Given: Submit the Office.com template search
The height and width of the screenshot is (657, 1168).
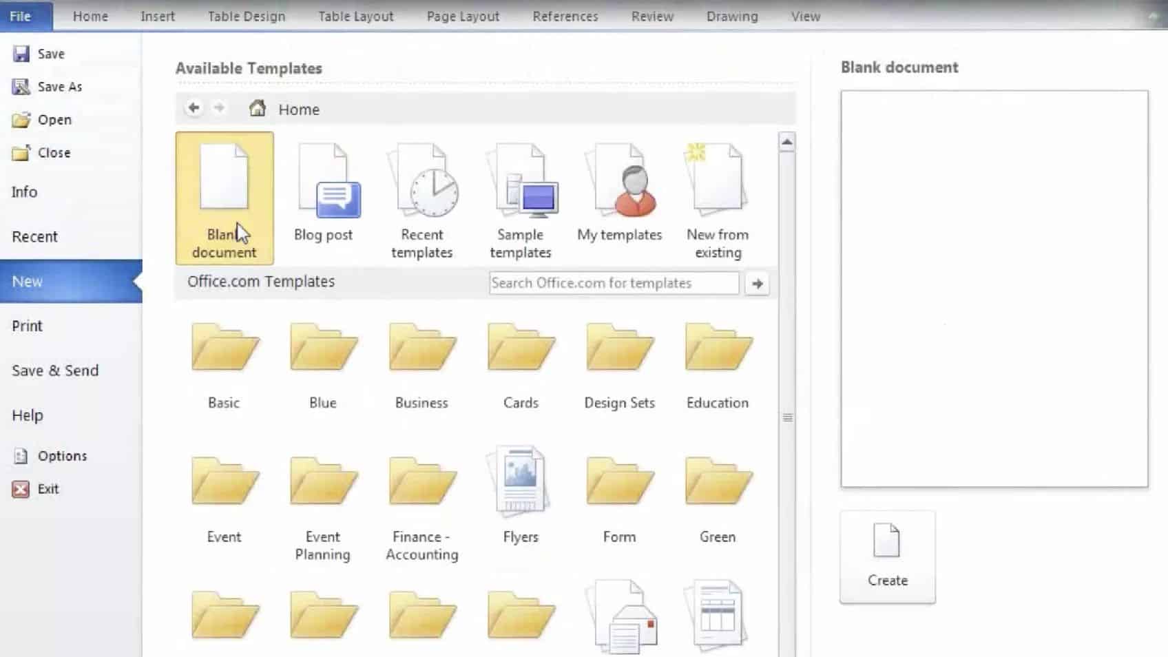Looking at the screenshot, I should [756, 282].
